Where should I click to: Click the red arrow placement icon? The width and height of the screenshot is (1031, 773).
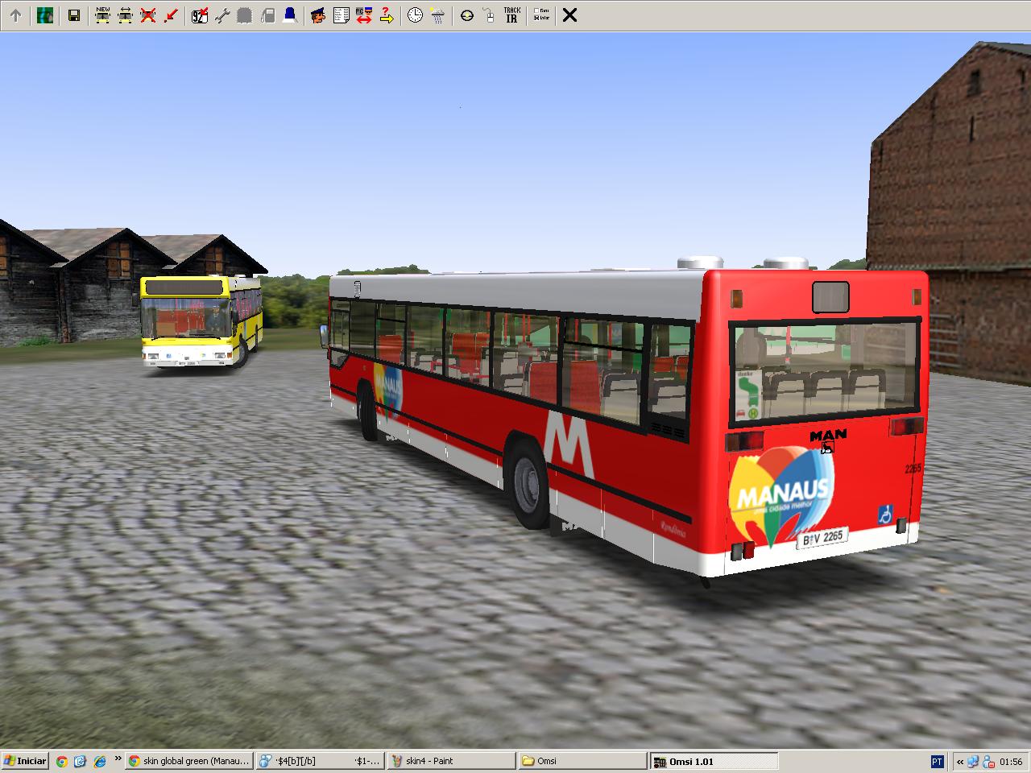point(170,14)
